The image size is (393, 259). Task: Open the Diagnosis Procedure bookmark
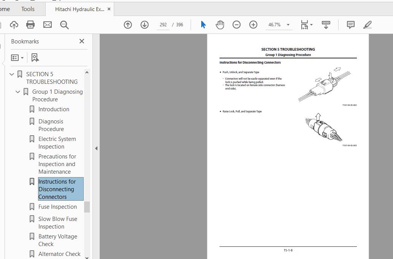coord(51,125)
